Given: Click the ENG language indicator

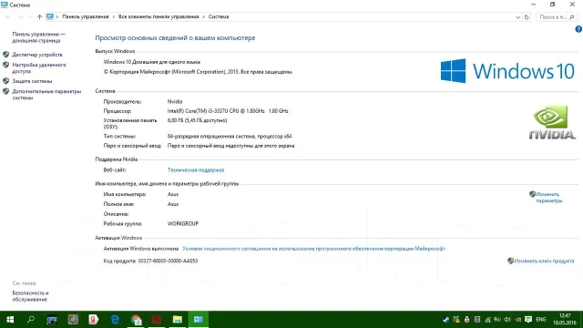Looking at the screenshot, I should (x=541, y=320).
